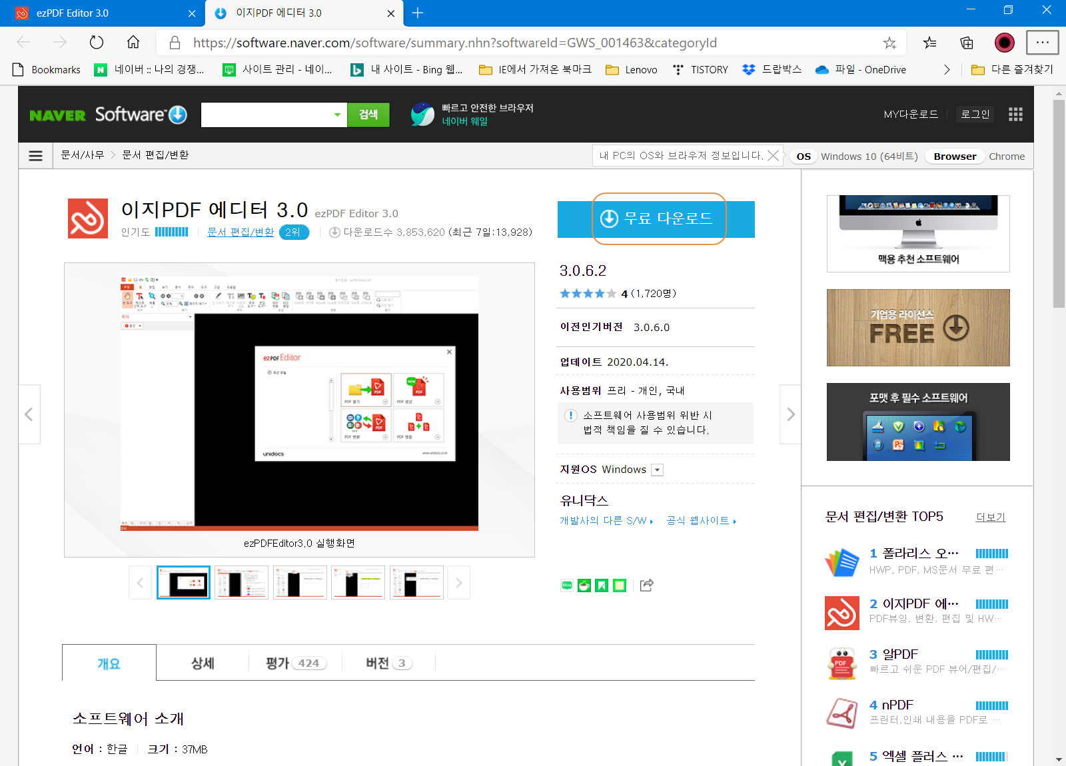This screenshot has height=766, width=1066.
Task: Click the share arrow icon
Action: pyautogui.click(x=646, y=585)
